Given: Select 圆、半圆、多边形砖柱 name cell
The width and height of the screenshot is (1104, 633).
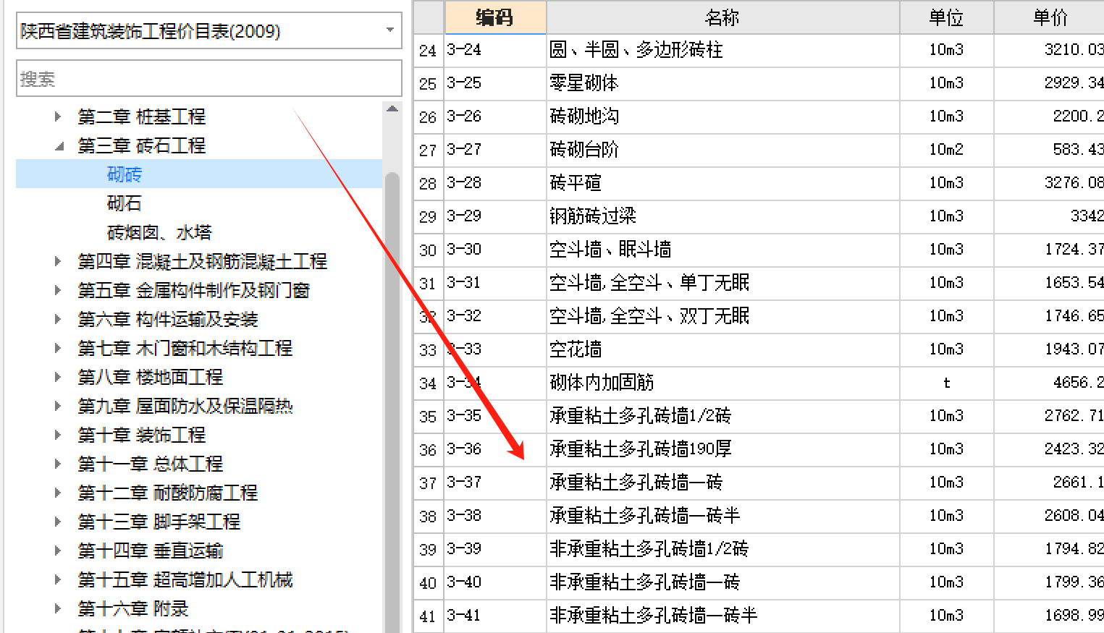Looking at the screenshot, I should click(722, 50).
